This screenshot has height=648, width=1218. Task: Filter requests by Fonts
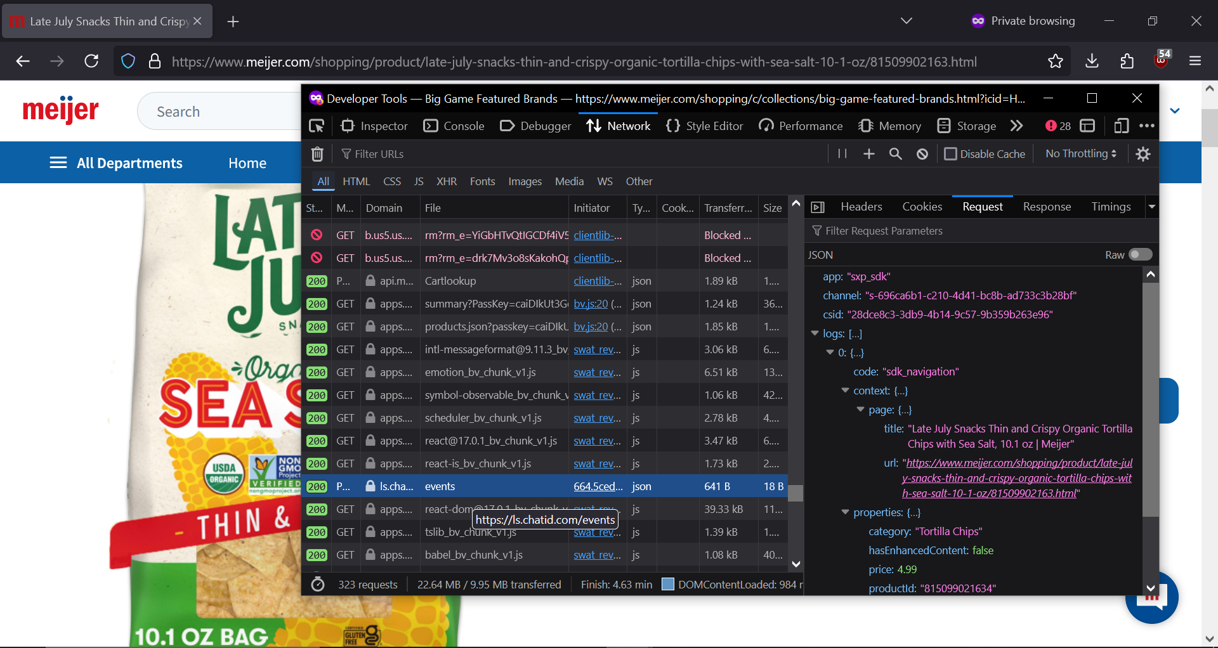pyautogui.click(x=482, y=181)
